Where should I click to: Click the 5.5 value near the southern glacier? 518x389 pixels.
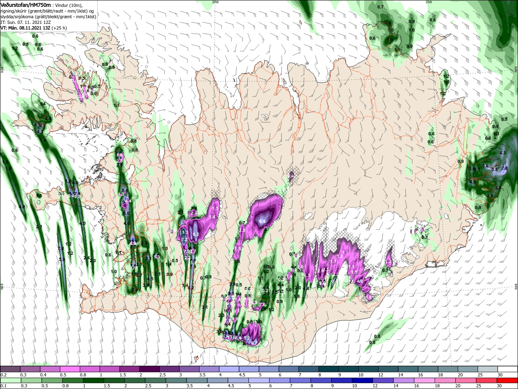tap(323, 281)
